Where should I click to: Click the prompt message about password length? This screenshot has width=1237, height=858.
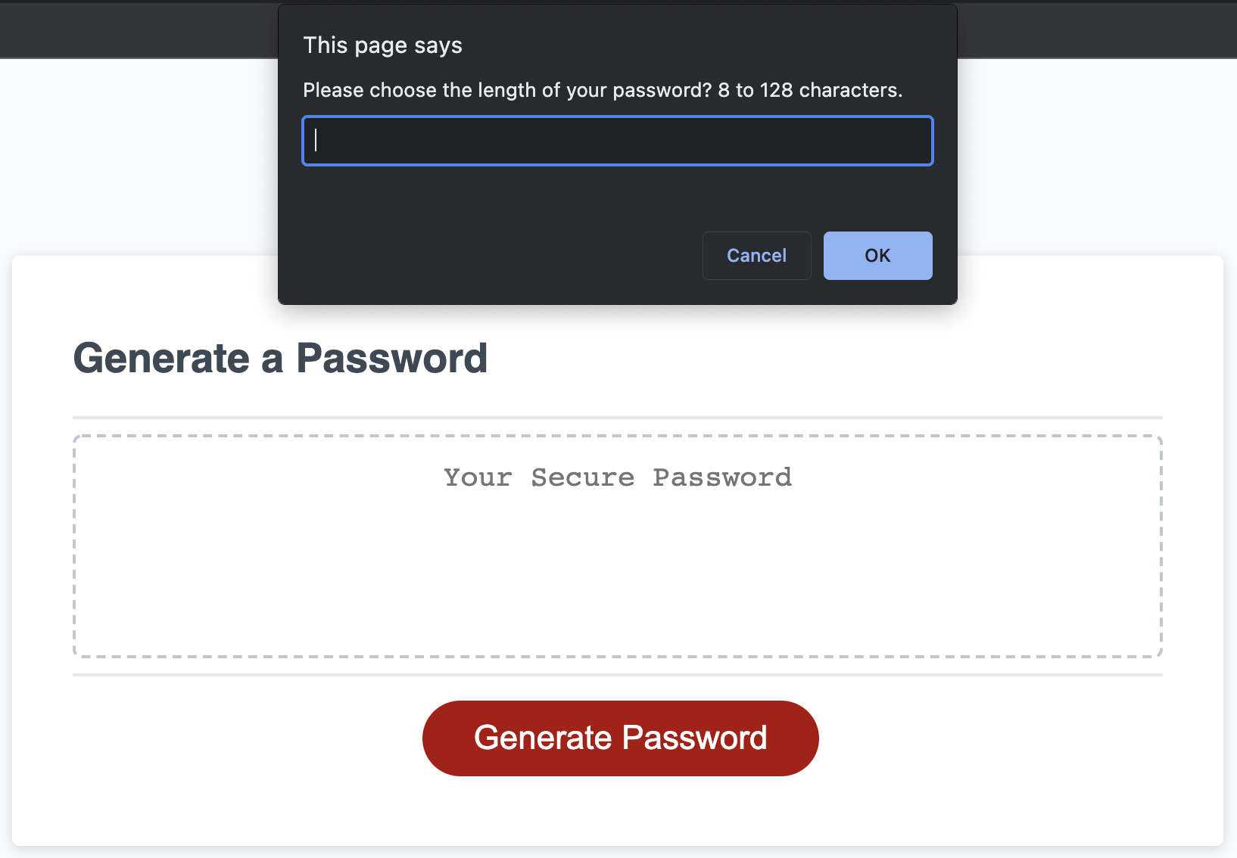pos(602,89)
